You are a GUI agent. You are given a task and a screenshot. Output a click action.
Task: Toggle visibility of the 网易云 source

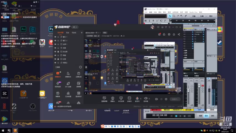coord(55,63)
